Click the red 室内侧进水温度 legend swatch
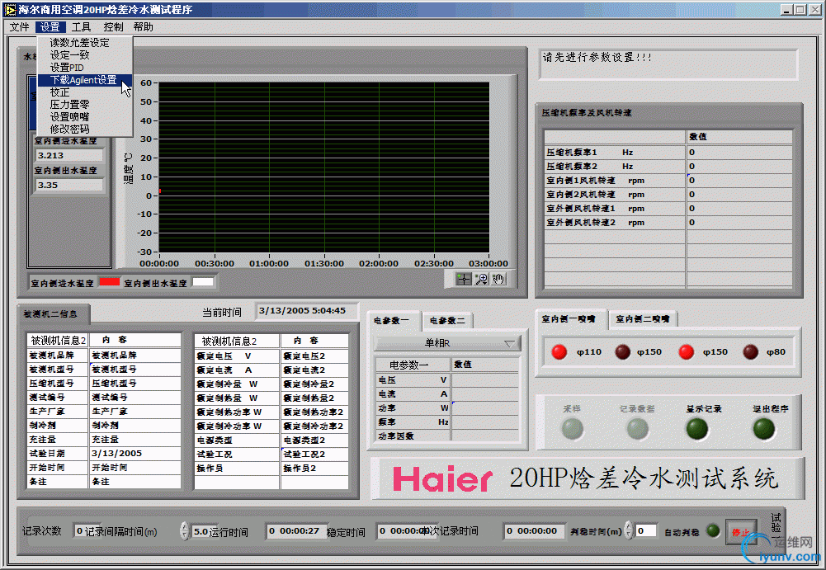826x570 pixels. [x=110, y=282]
